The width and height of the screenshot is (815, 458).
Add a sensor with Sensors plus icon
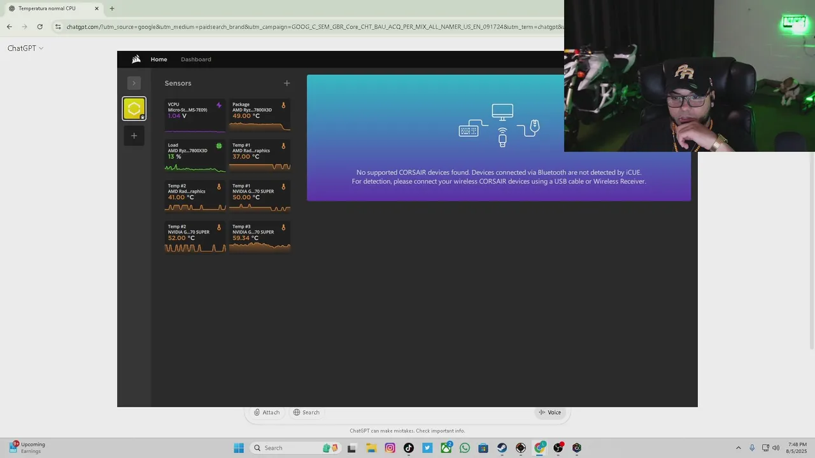click(x=287, y=83)
